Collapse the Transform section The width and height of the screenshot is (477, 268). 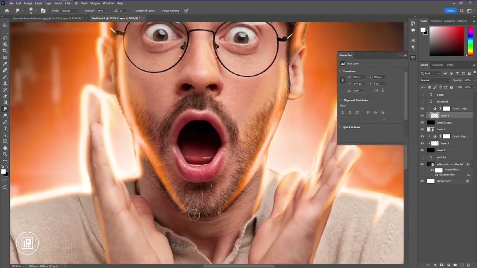pos(341,71)
